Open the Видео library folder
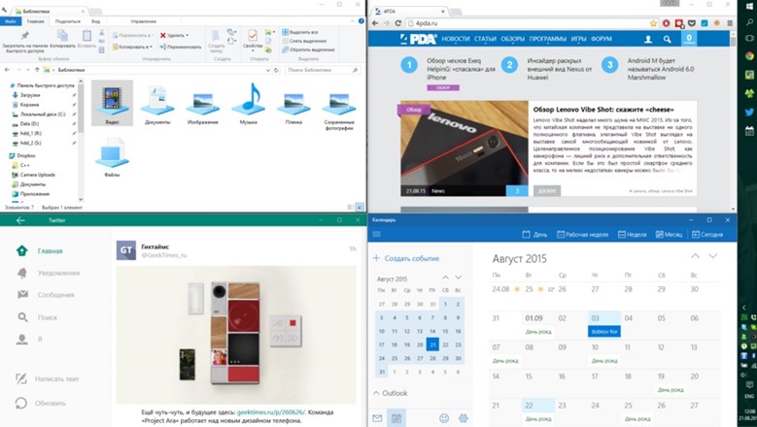Screen dimensions: 757x427 (112, 103)
